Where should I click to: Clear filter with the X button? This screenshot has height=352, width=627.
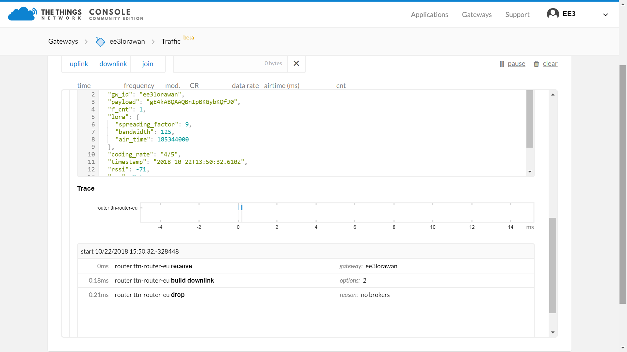click(296, 64)
